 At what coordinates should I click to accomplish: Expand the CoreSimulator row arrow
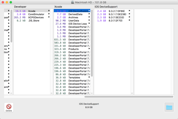point(49,14)
